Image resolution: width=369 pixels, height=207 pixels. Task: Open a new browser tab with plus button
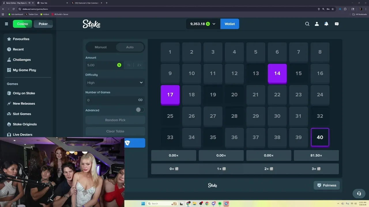(x=107, y=3)
